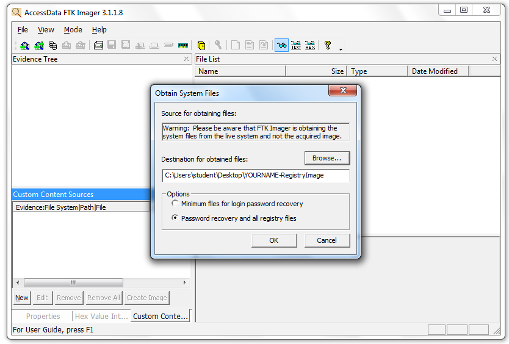Click the Remove Evidence Item icon
This screenshot has width=509, height=344.
pyautogui.click(x=67, y=45)
